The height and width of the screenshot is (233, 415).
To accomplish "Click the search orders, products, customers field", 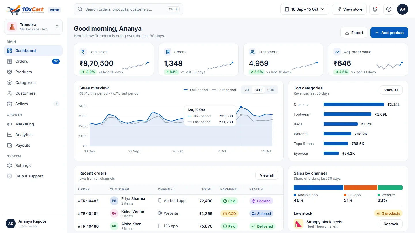I will pyautogui.click(x=129, y=9).
